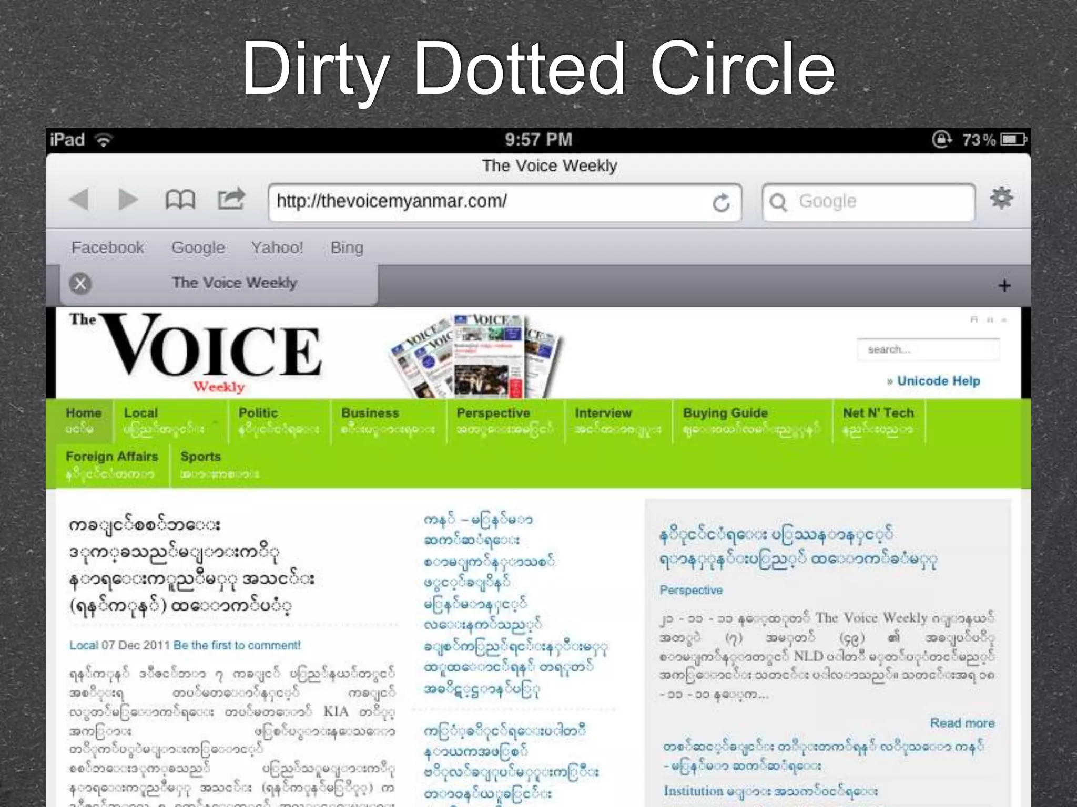Open the Net N' Tech menu item

(x=879, y=421)
